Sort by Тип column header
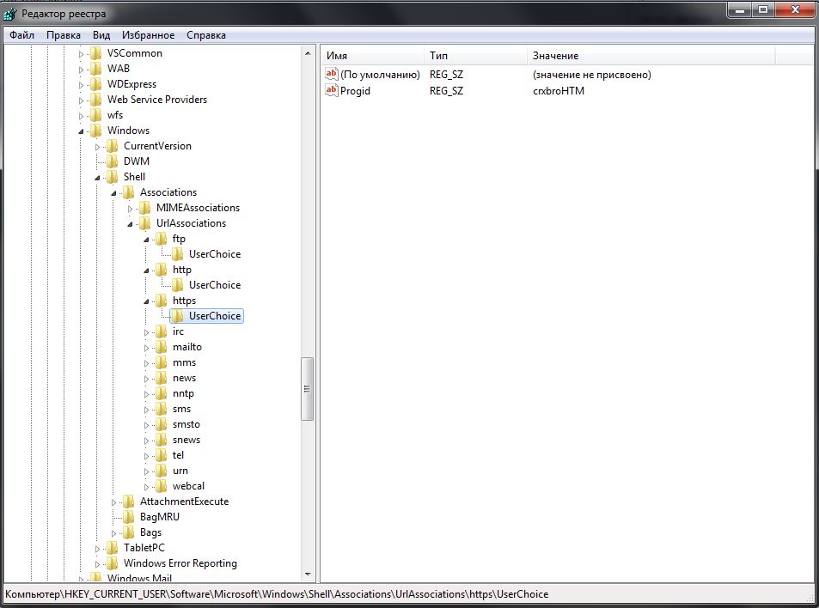This screenshot has height=608, width=819. 475,56
